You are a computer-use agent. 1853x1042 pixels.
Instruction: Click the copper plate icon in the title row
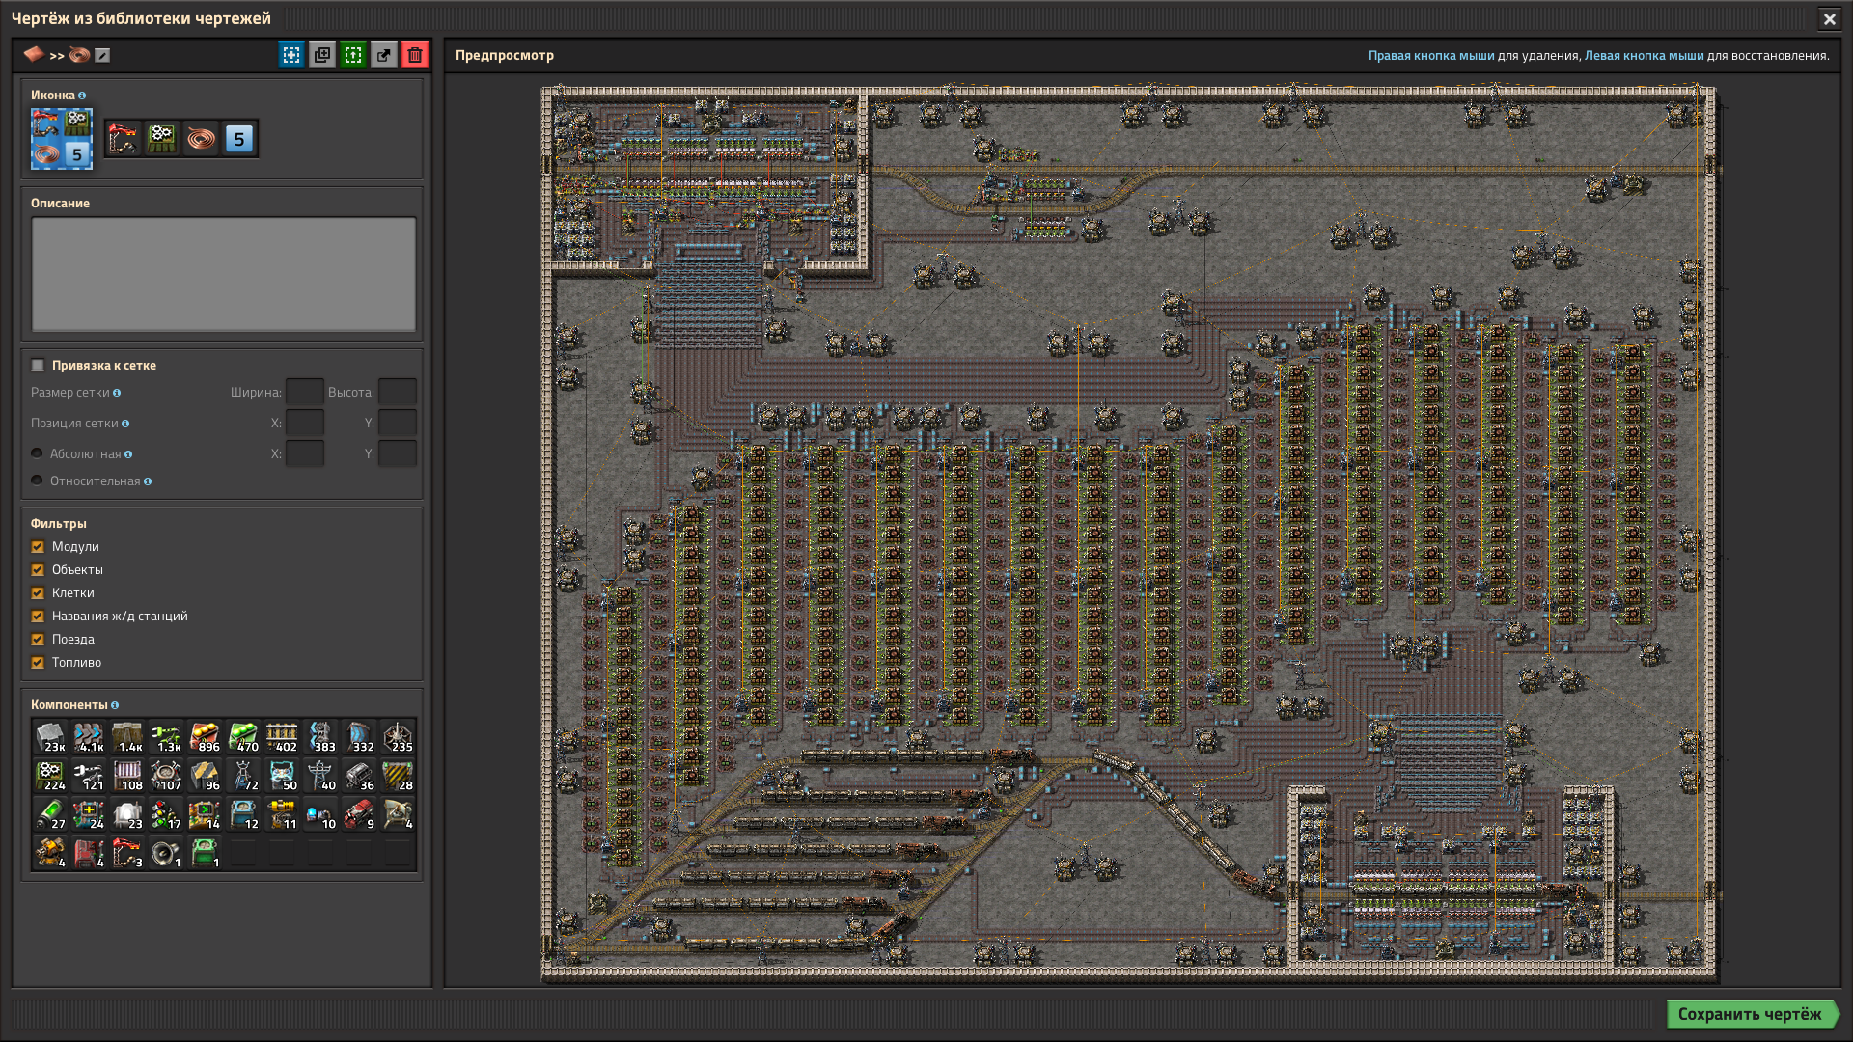(34, 54)
